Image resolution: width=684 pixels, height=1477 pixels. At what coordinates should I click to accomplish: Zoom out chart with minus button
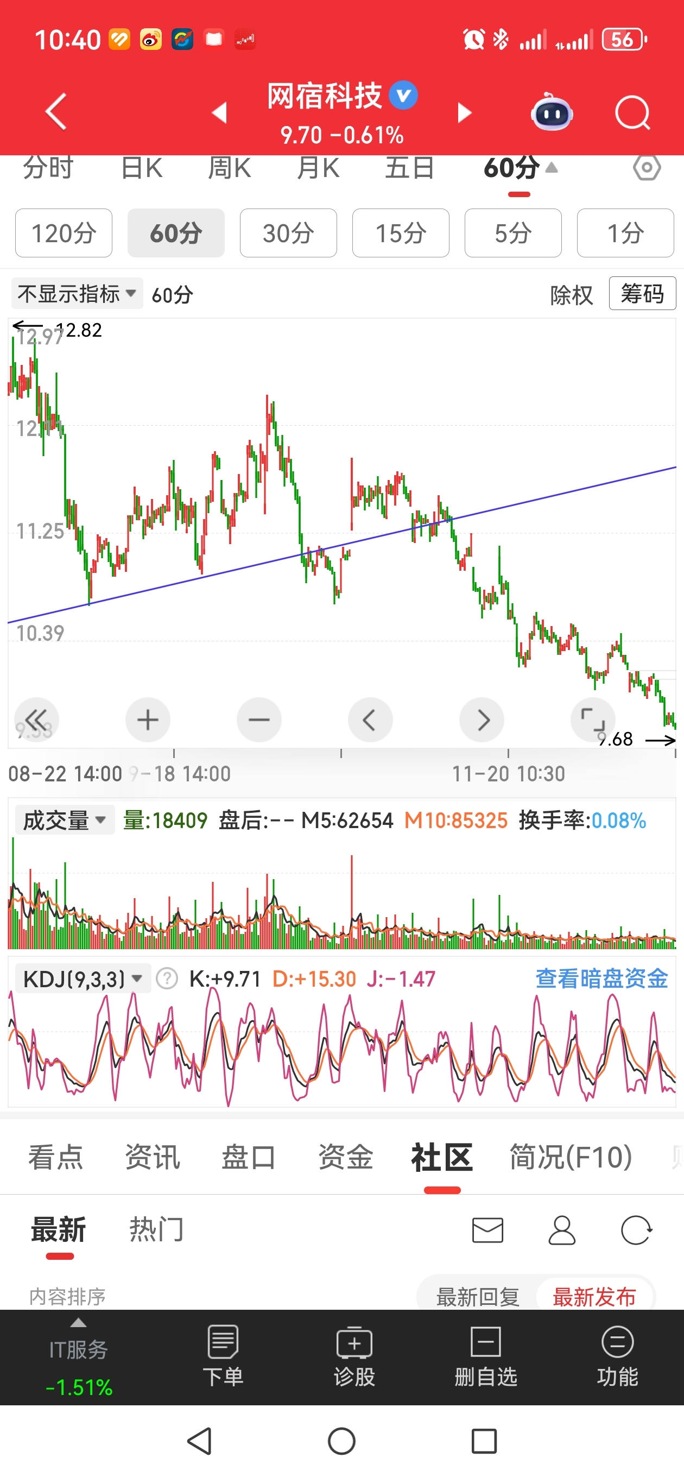click(259, 719)
